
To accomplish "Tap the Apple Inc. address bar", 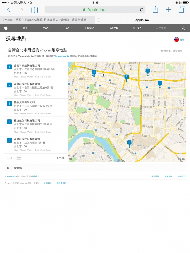I will 95,10.
